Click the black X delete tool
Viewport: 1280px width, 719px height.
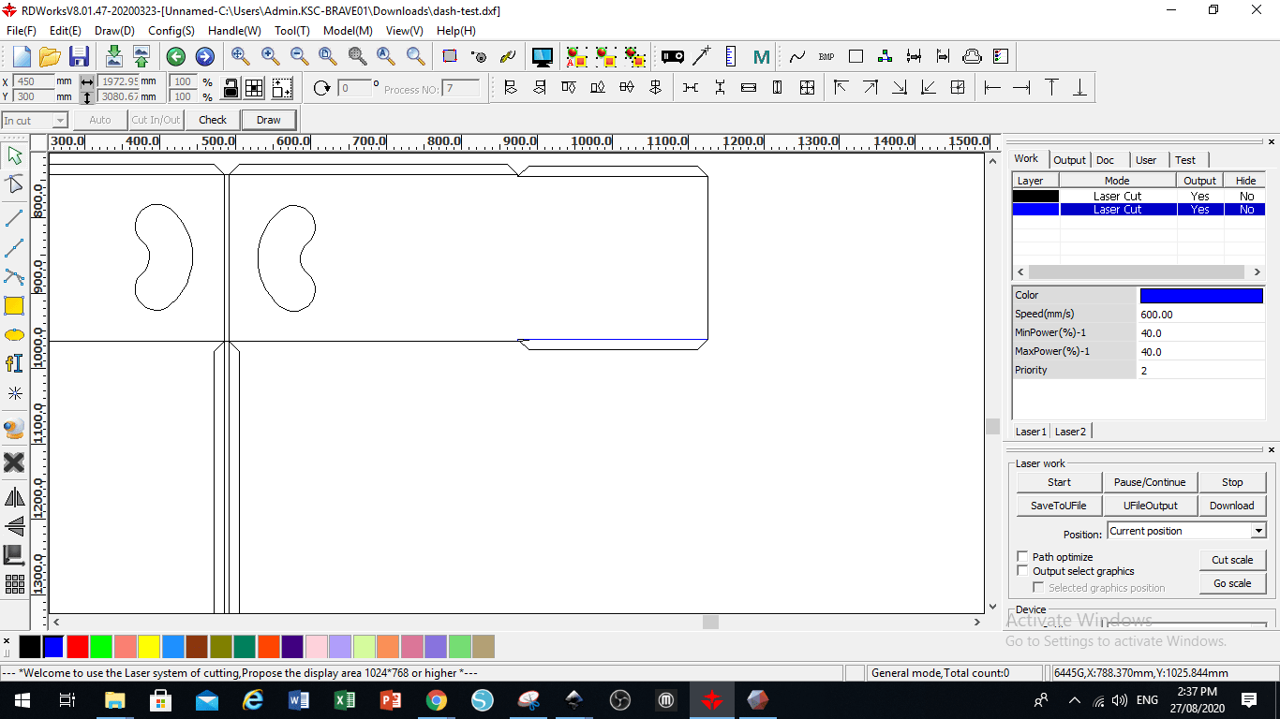pyautogui.click(x=14, y=462)
